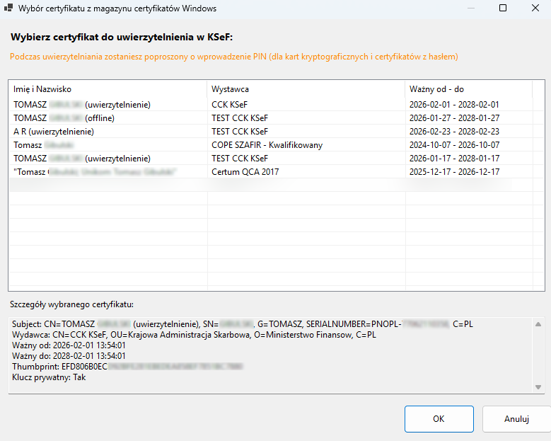This screenshot has height=441, width=551.
Task: Select the Certum QCA 2017 certificate
Action: (245, 171)
